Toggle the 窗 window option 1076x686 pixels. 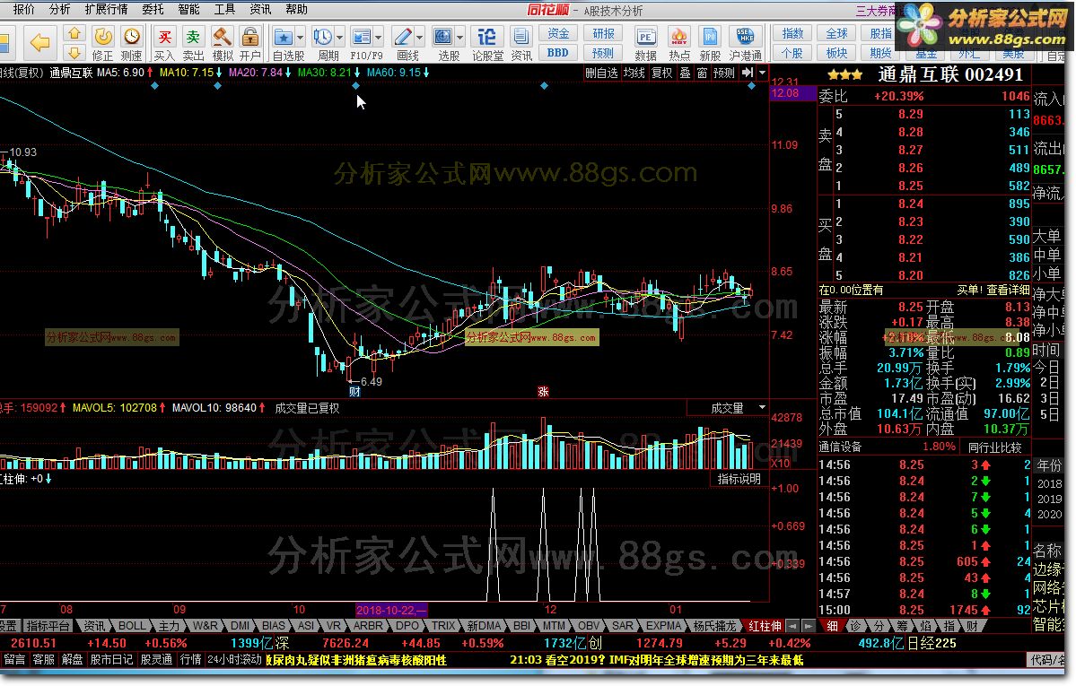point(702,73)
